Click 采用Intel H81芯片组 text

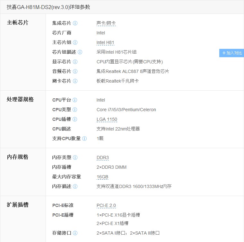pyautogui.click(x=117, y=52)
